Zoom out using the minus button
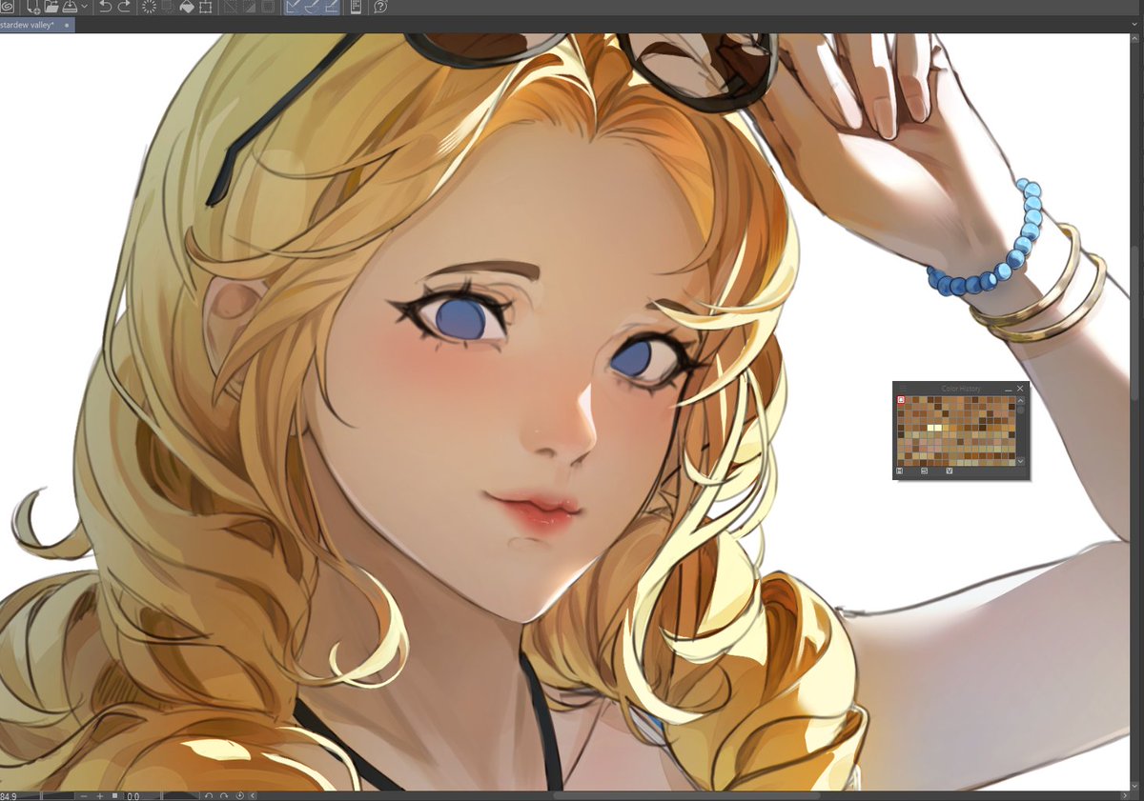 pyautogui.click(x=84, y=796)
